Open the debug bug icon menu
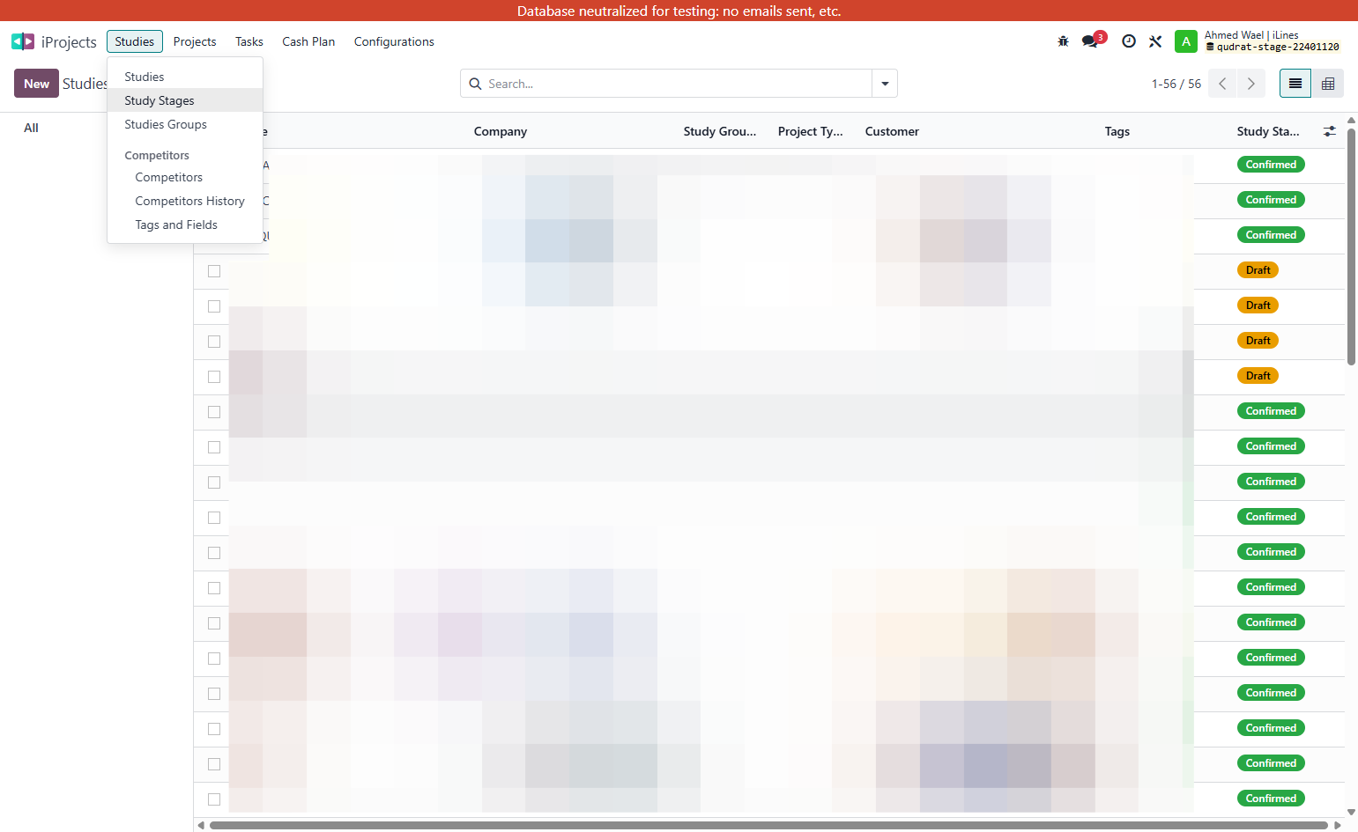 [x=1063, y=41]
